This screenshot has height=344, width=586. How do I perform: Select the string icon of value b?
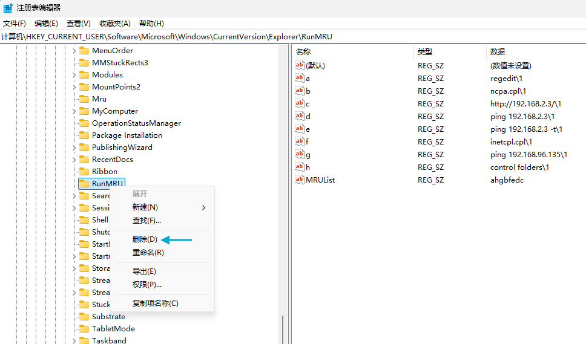(299, 91)
